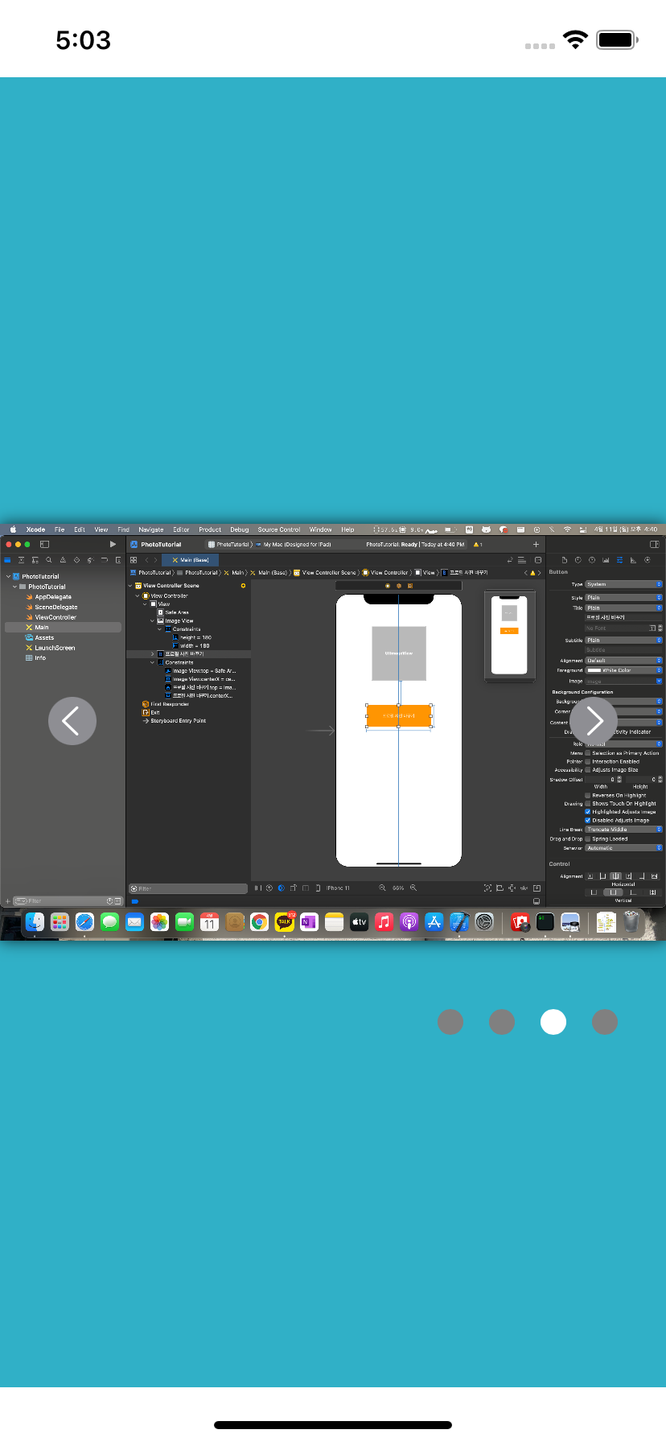Click the plus Library button in Xcode toolbar
Viewport: 666px width, 1442px height.
click(536, 545)
